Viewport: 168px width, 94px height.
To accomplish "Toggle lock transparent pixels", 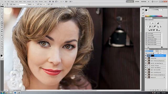I will (x=149, y=53).
